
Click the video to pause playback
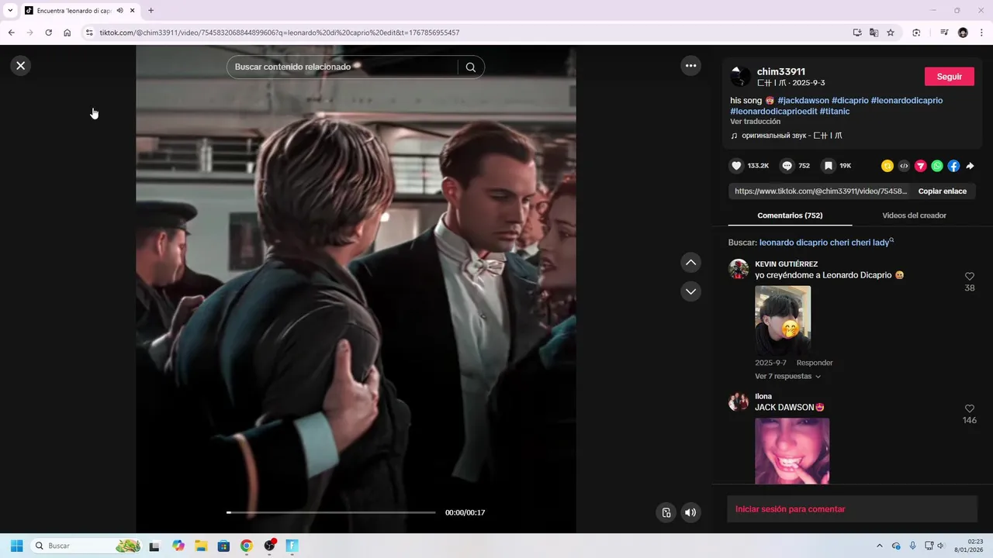coord(355,289)
